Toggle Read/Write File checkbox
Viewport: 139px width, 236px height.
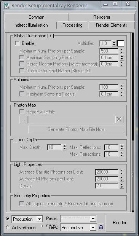coord(22,112)
